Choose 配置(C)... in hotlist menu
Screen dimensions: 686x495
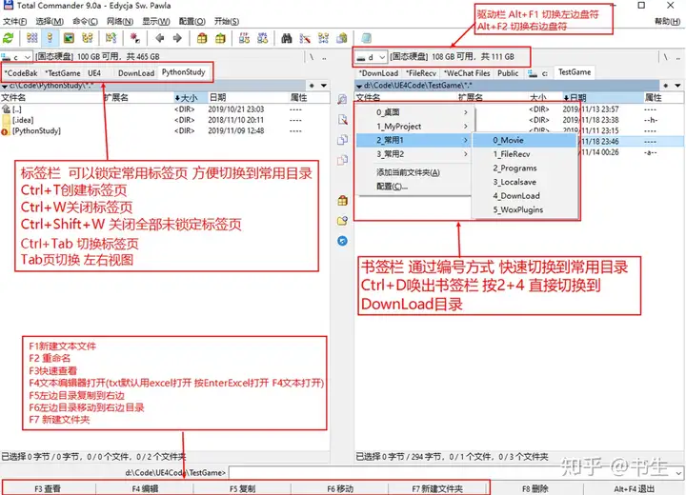(x=414, y=187)
